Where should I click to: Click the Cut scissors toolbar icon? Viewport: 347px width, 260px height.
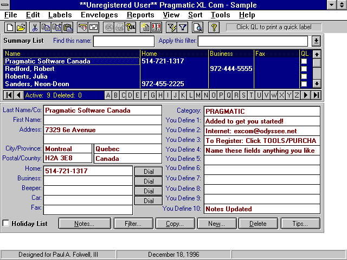click(35, 28)
